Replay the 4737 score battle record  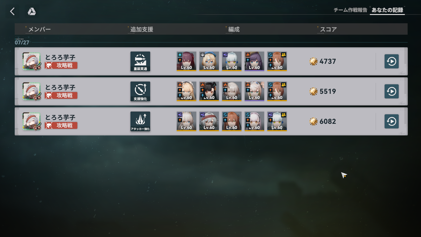pyautogui.click(x=392, y=61)
